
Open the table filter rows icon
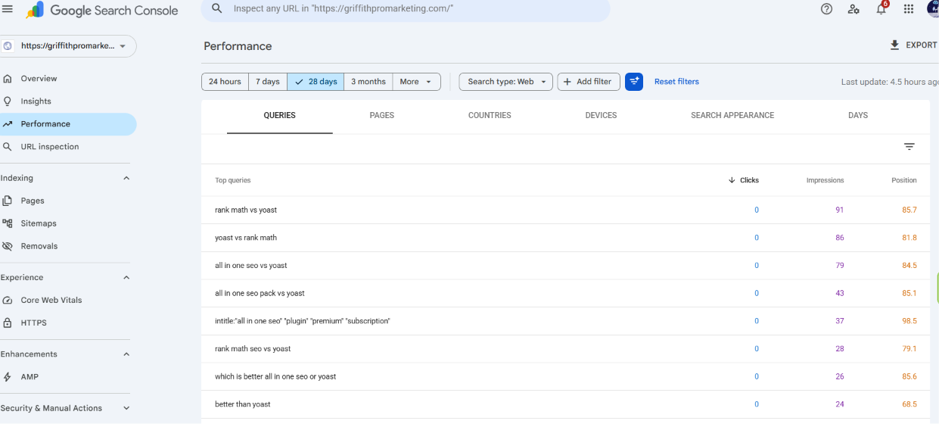pos(909,147)
